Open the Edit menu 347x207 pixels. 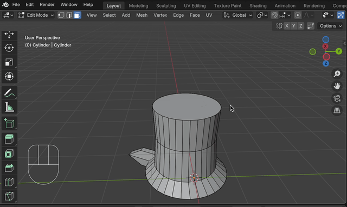30,4
